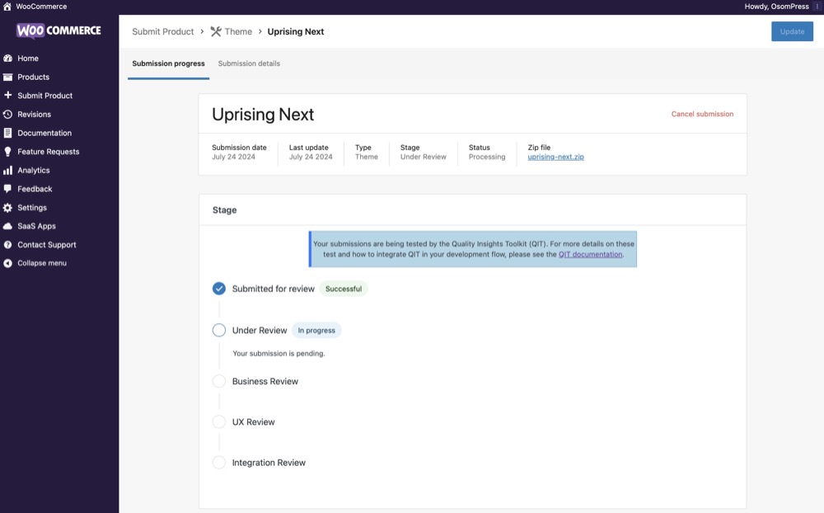Click the blue Update button
824x513 pixels.
tap(792, 31)
